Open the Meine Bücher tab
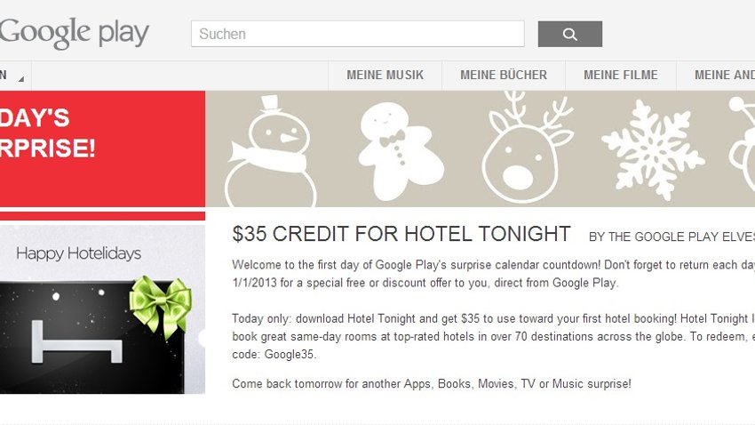The height and width of the screenshot is (425, 755). point(504,76)
